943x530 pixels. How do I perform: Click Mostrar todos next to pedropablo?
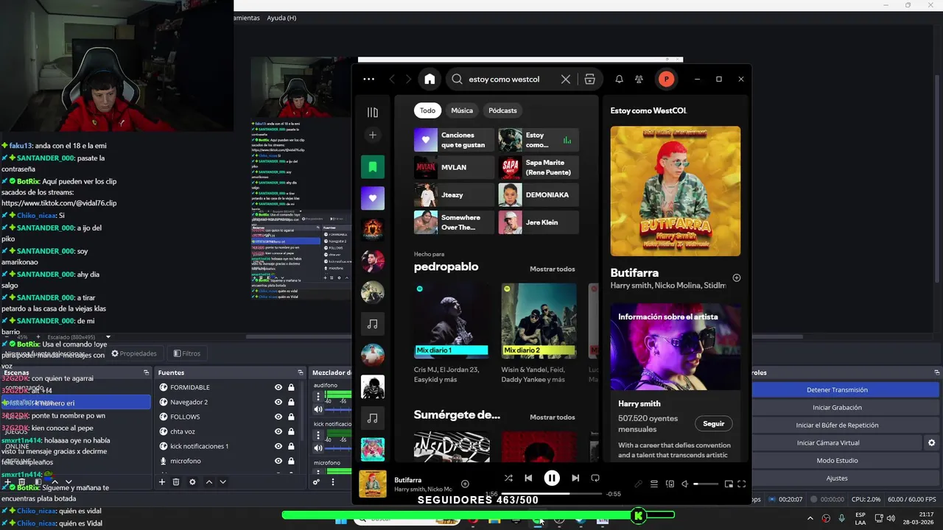(x=553, y=269)
